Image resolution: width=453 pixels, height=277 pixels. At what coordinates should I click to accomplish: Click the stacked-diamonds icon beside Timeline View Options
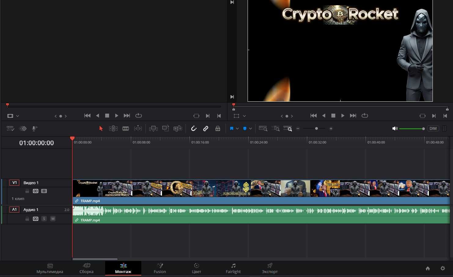coord(23,129)
